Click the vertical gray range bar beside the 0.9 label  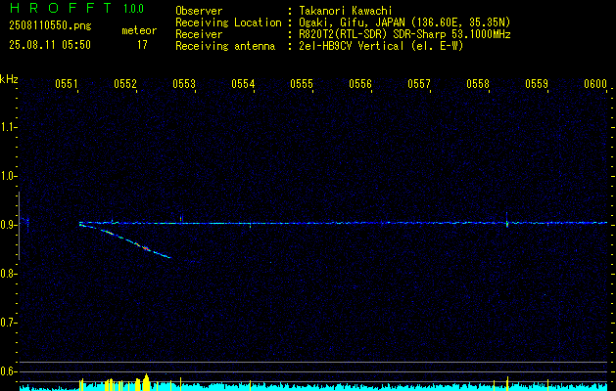point(19,226)
